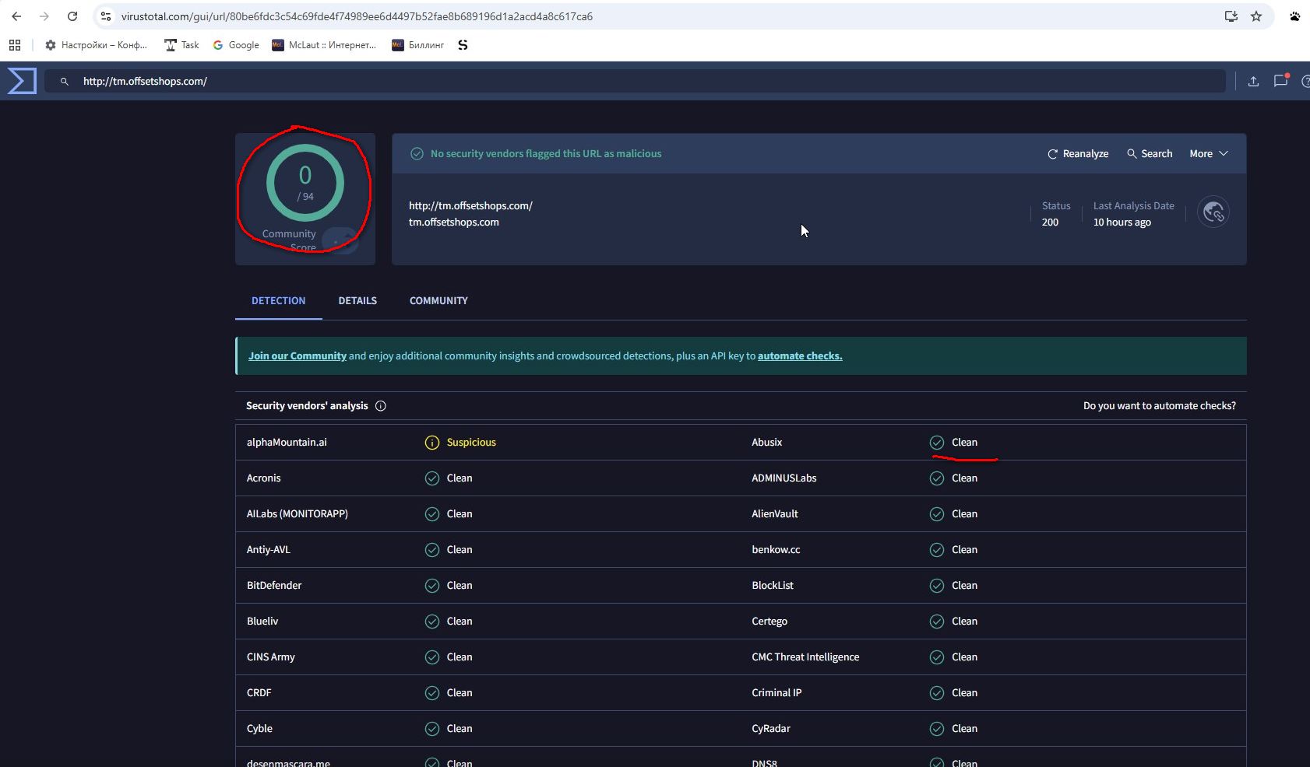Open the notifications chat bubble icon
This screenshot has width=1310, height=767.
[1280, 81]
